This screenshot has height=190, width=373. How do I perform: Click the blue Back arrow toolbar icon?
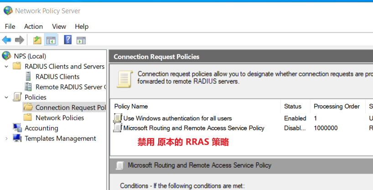[x=7, y=40]
